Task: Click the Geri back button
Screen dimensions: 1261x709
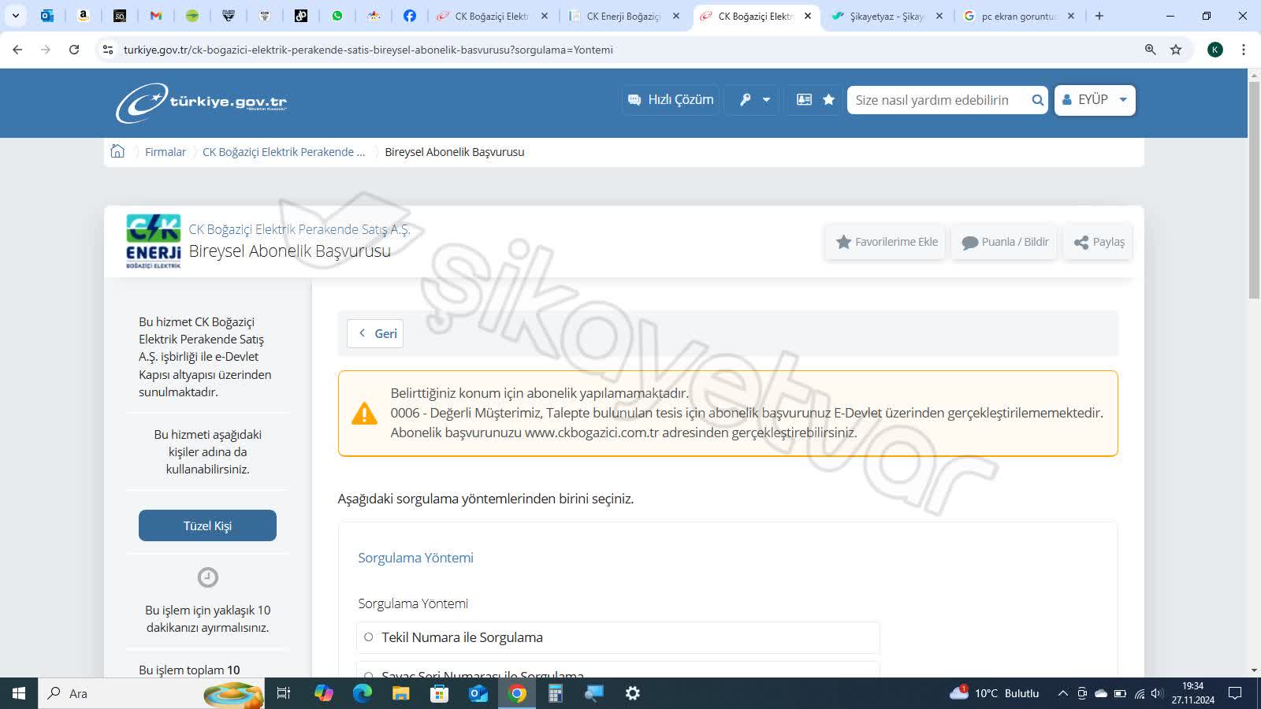Action: [x=374, y=332]
